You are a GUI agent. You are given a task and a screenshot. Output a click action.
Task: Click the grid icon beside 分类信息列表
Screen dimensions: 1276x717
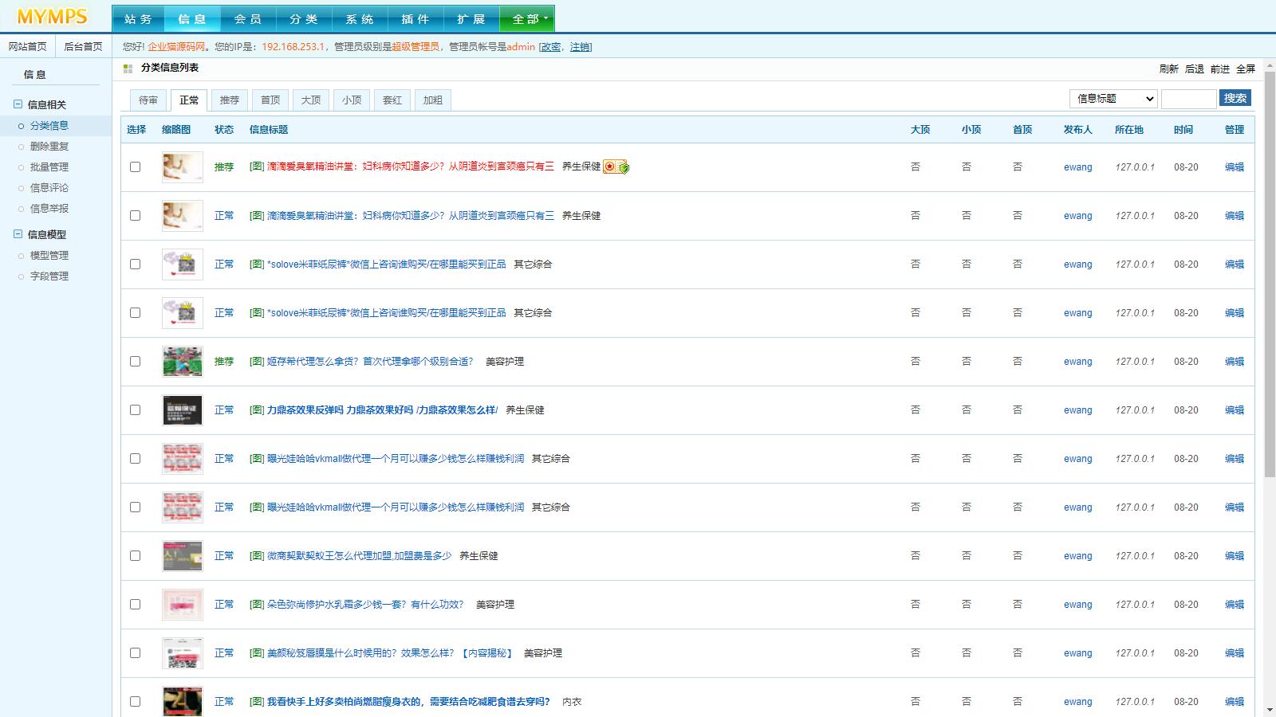point(128,69)
